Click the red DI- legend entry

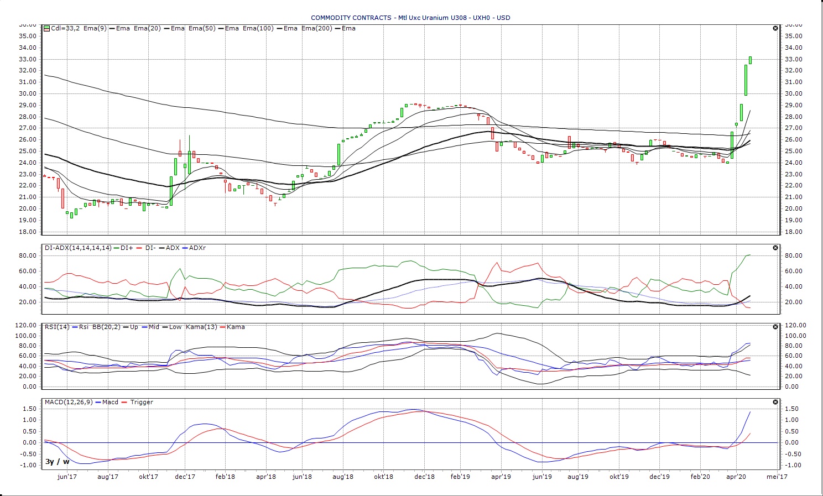point(145,248)
